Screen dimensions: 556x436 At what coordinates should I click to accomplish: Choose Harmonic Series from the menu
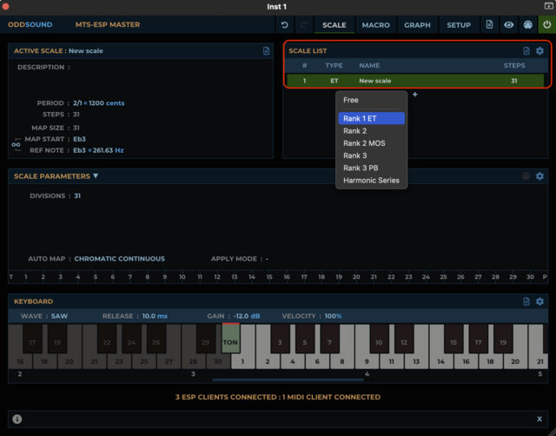371,181
